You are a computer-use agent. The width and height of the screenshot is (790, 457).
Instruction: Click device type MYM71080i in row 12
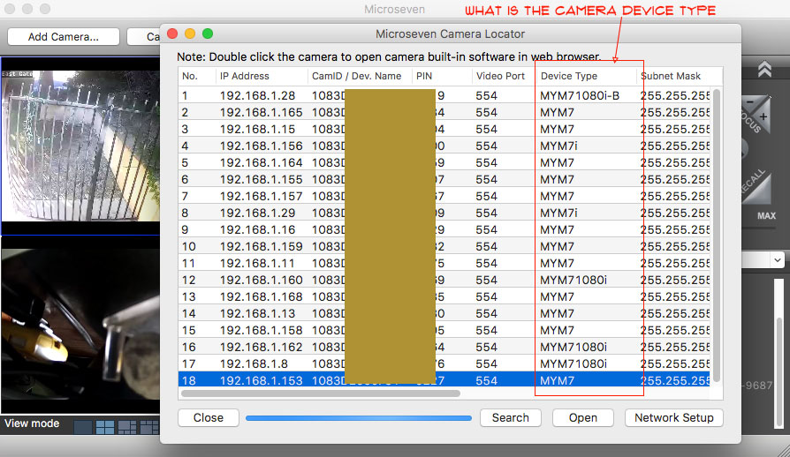574,280
